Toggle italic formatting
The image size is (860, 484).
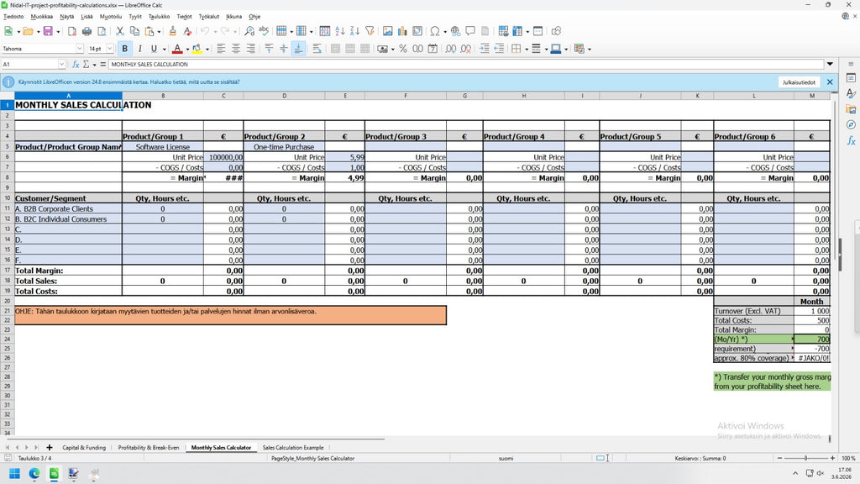click(140, 49)
